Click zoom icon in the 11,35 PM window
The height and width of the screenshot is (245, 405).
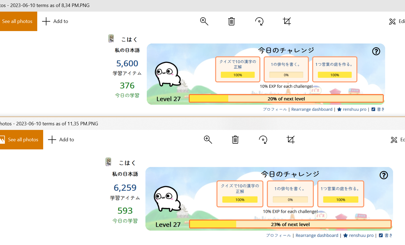tap(208, 140)
